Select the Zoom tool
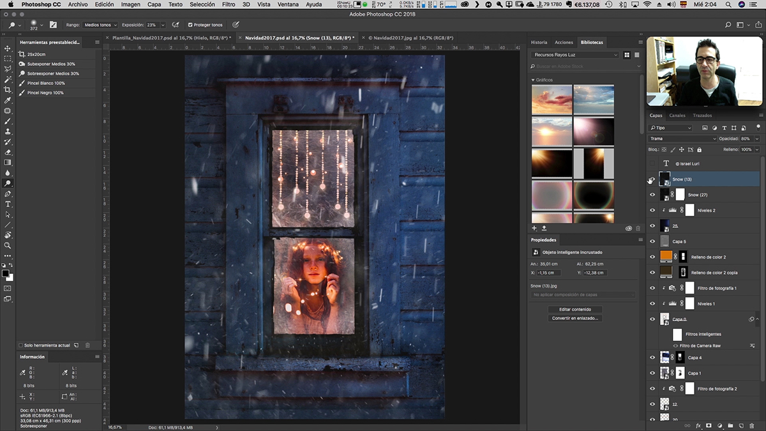This screenshot has width=766, height=431. pyautogui.click(x=8, y=245)
